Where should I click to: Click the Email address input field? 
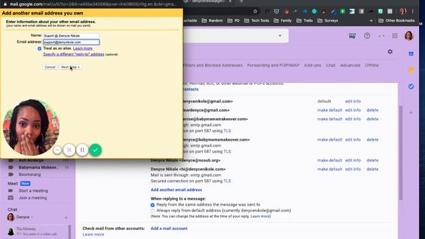point(71,42)
